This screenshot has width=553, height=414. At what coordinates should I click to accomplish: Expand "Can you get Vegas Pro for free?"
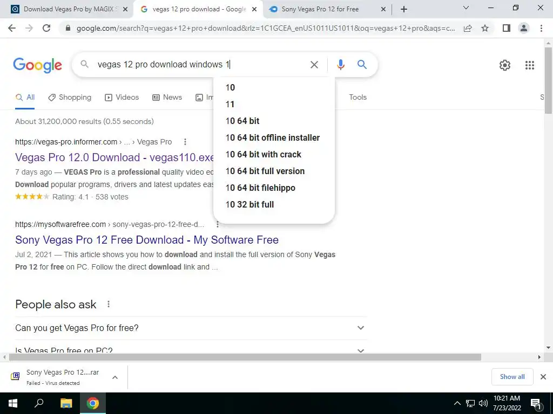pos(191,328)
